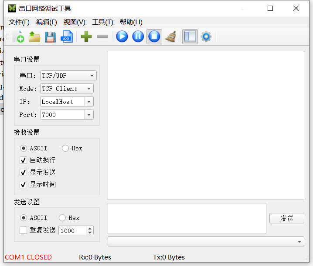Open the IP dropdown arrow
Screen dimensions: 313x266
(89, 102)
